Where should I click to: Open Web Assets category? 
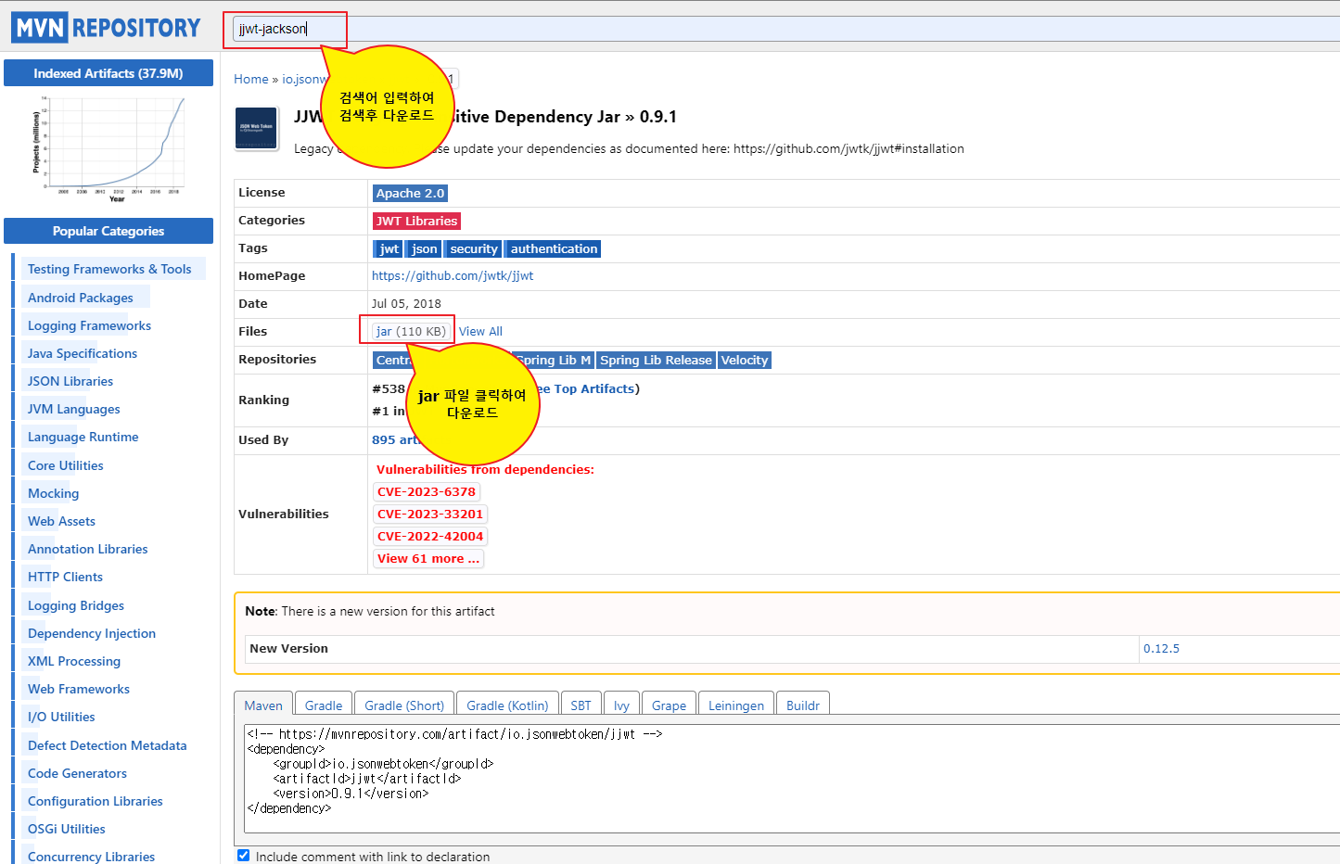[62, 521]
